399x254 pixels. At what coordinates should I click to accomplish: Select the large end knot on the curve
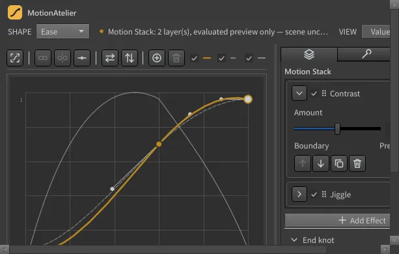tap(248, 99)
